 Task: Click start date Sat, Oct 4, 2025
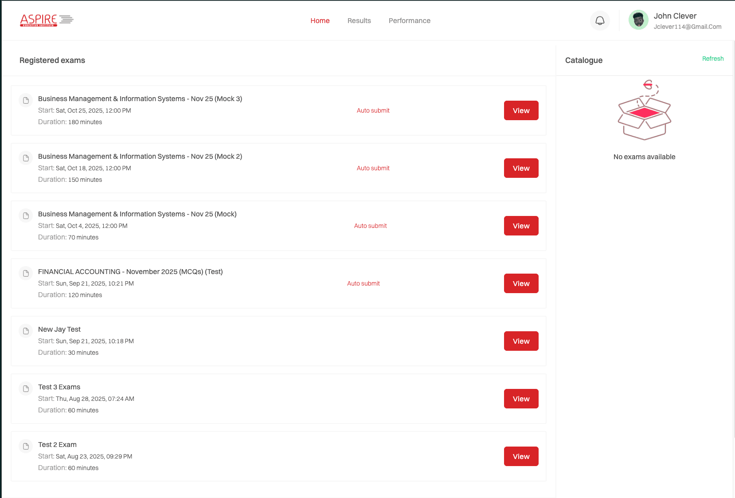(92, 226)
